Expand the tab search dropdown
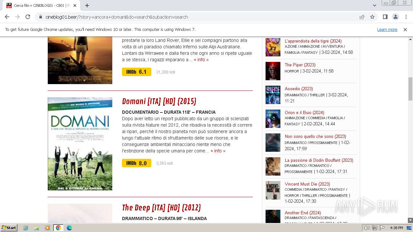This screenshot has height=232, width=413. [374, 5]
